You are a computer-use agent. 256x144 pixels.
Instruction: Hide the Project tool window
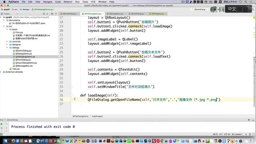tap(56, 14)
